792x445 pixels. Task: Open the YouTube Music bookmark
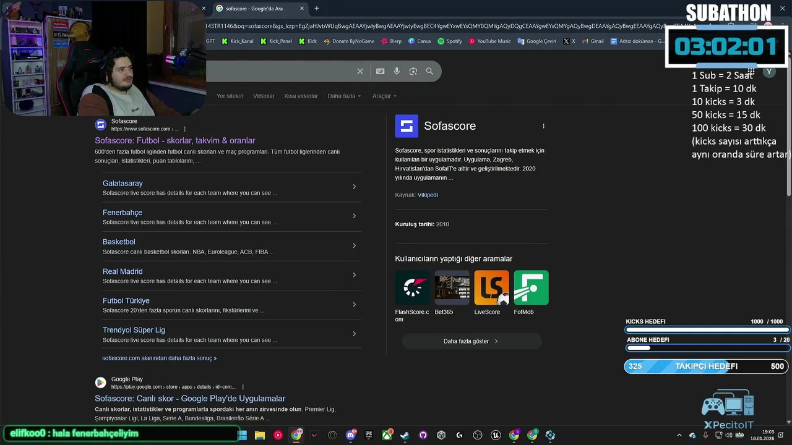(489, 41)
